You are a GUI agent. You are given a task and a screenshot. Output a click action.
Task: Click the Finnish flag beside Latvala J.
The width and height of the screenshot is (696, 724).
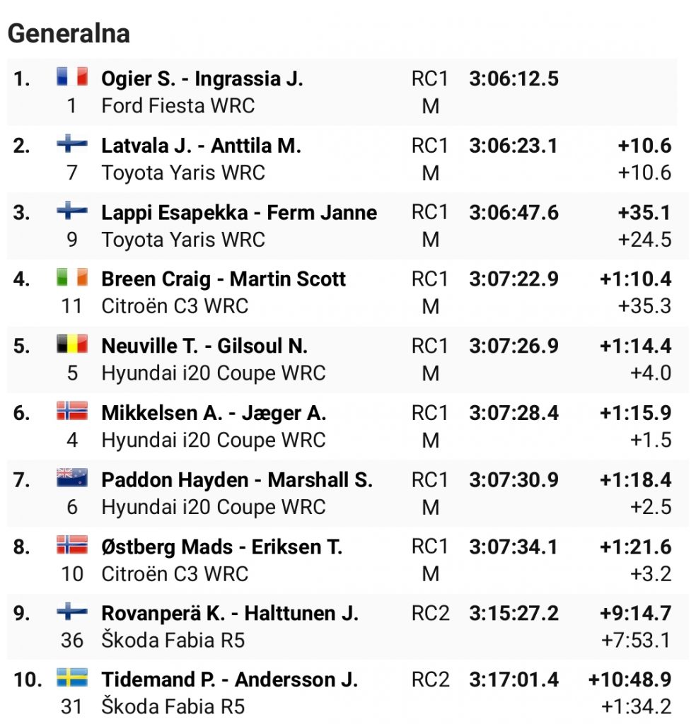point(72,143)
